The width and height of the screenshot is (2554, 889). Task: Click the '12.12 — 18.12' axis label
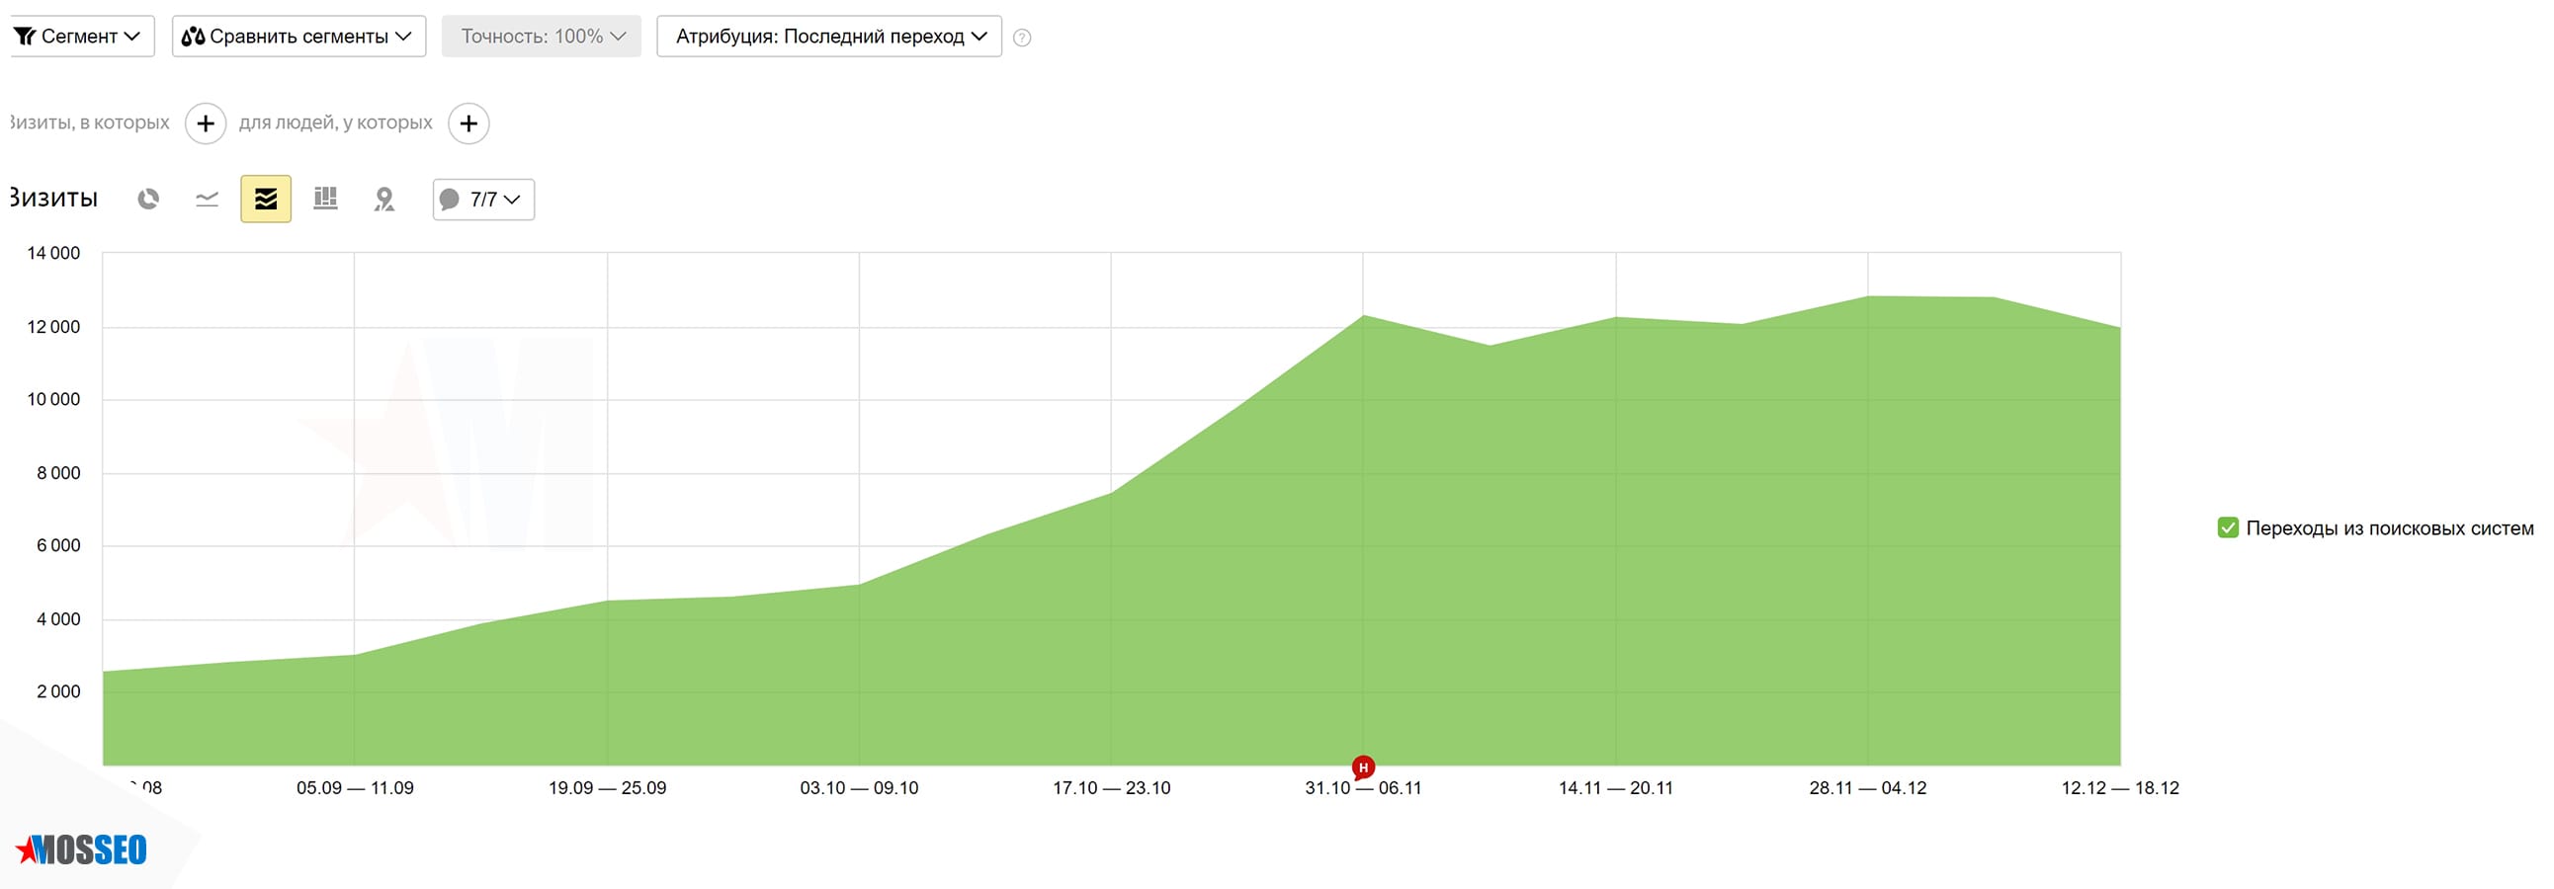point(2120,788)
